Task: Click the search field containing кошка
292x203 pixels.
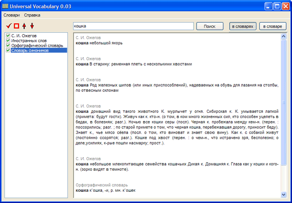Action: coord(133,26)
